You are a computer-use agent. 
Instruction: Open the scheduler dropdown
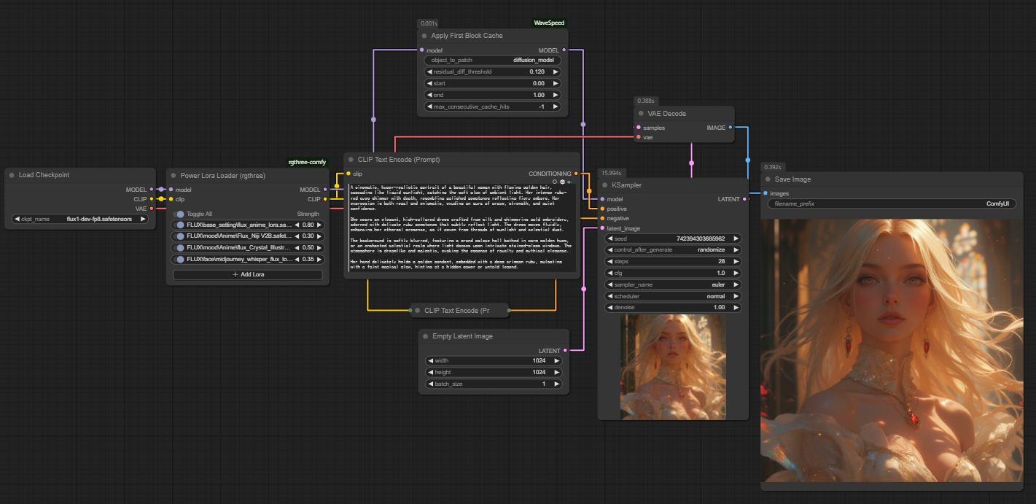pos(673,296)
